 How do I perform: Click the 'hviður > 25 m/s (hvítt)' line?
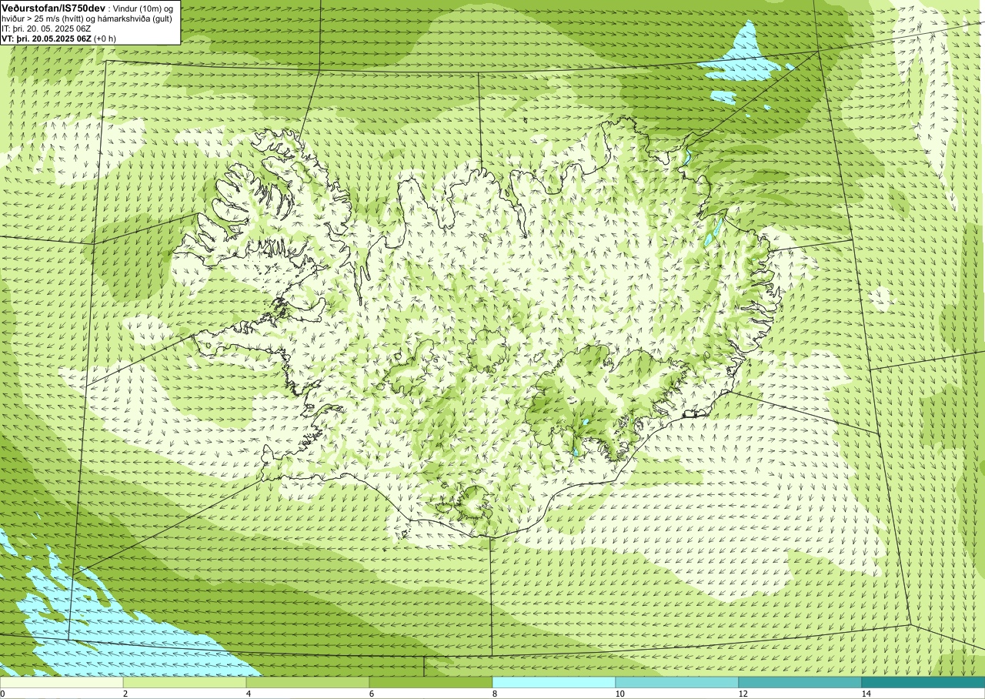click(x=43, y=18)
